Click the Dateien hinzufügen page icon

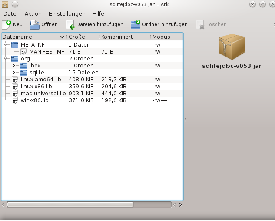point(70,25)
